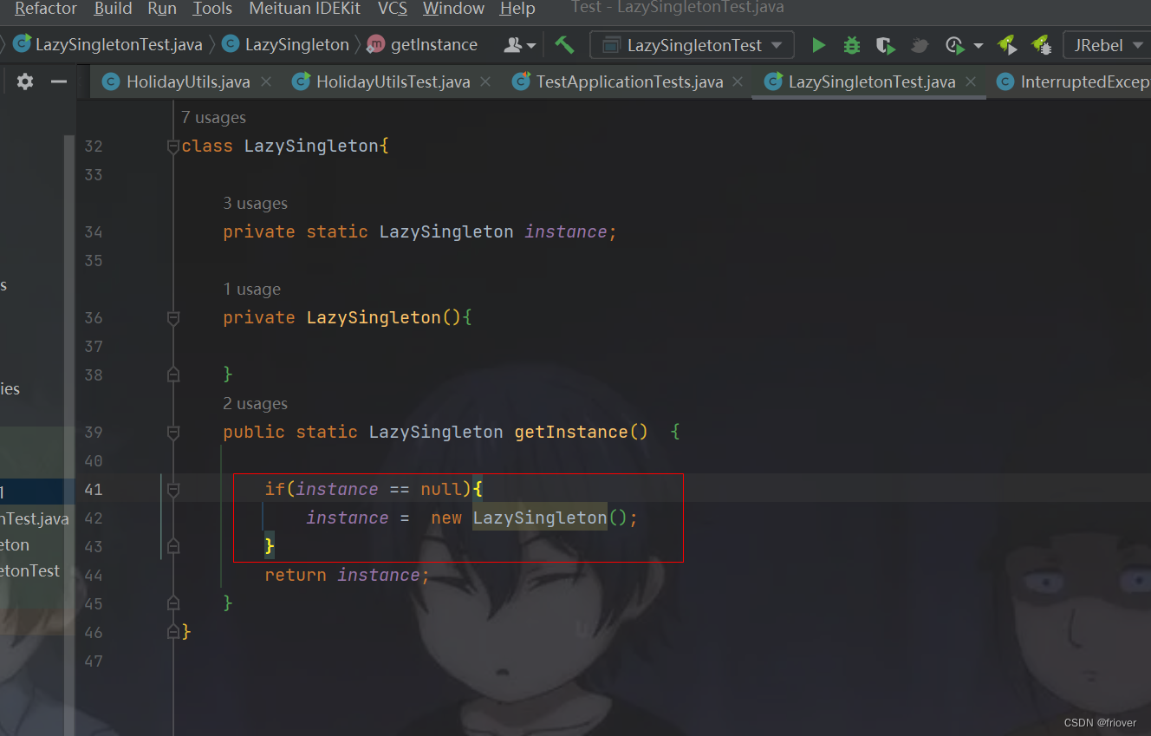Click 'return' on line 44
The height and width of the screenshot is (736, 1151).
coord(296,576)
